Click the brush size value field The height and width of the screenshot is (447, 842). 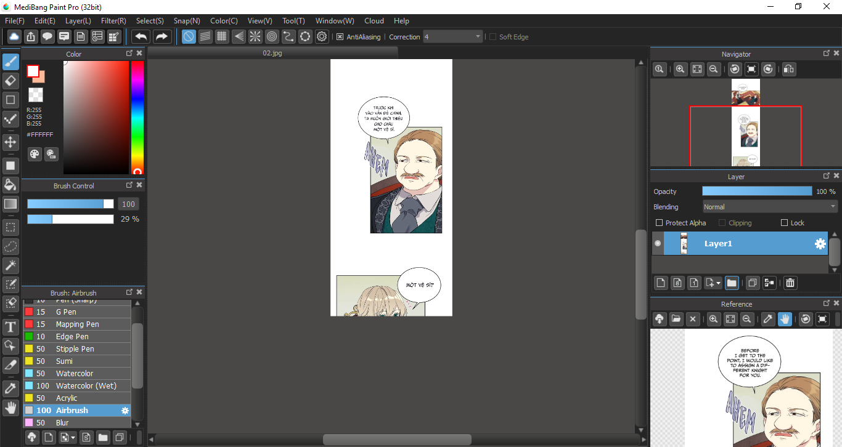tap(128, 204)
